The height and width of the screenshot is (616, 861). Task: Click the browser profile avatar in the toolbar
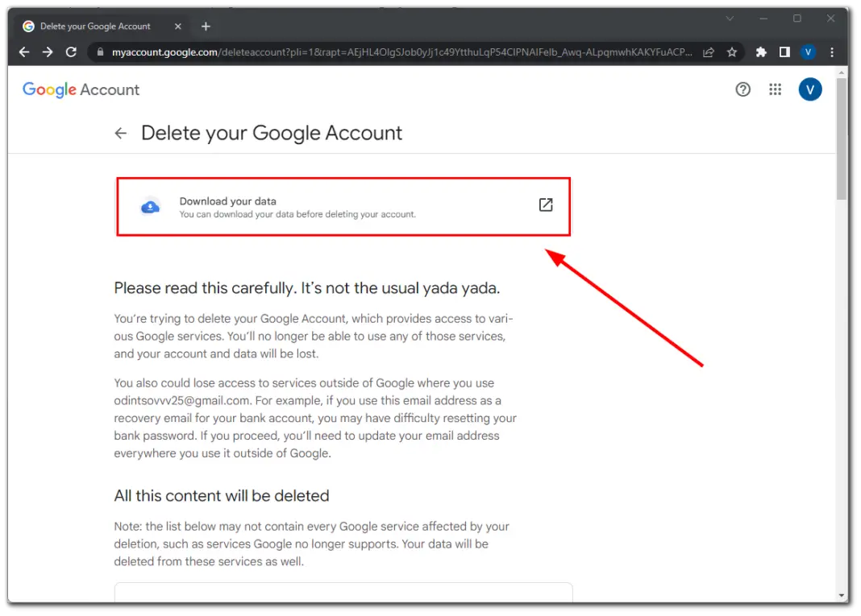coord(808,52)
